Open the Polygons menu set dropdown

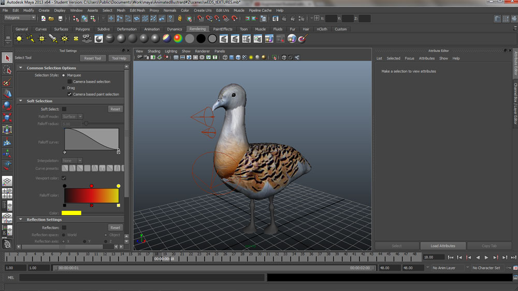point(20,18)
